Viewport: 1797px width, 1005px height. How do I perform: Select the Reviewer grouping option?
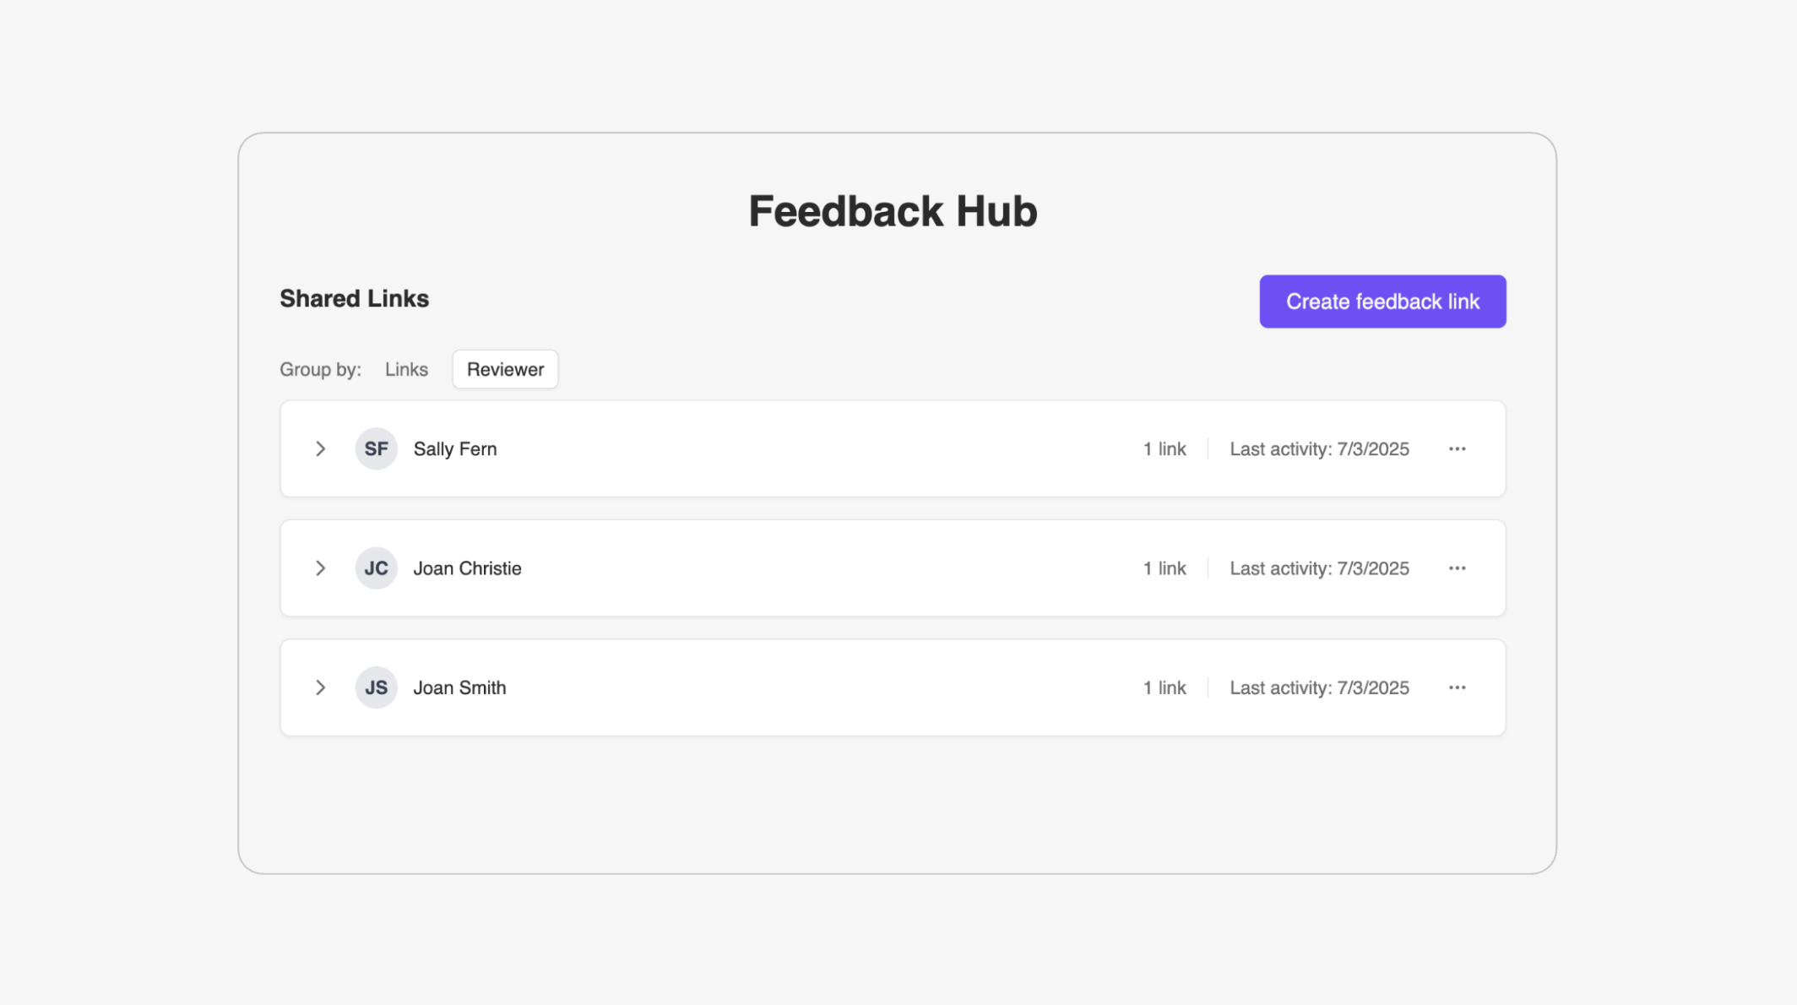pyautogui.click(x=505, y=369)
